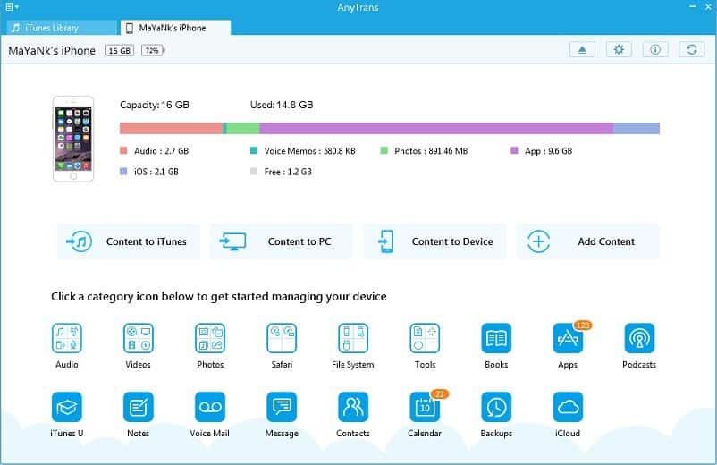
Task: Click the 72% battery indicator
Action: [153, 50]
